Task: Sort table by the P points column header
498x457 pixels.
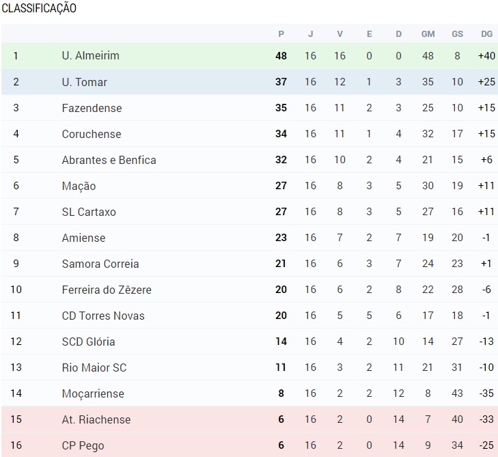Action: coord(281,33)
